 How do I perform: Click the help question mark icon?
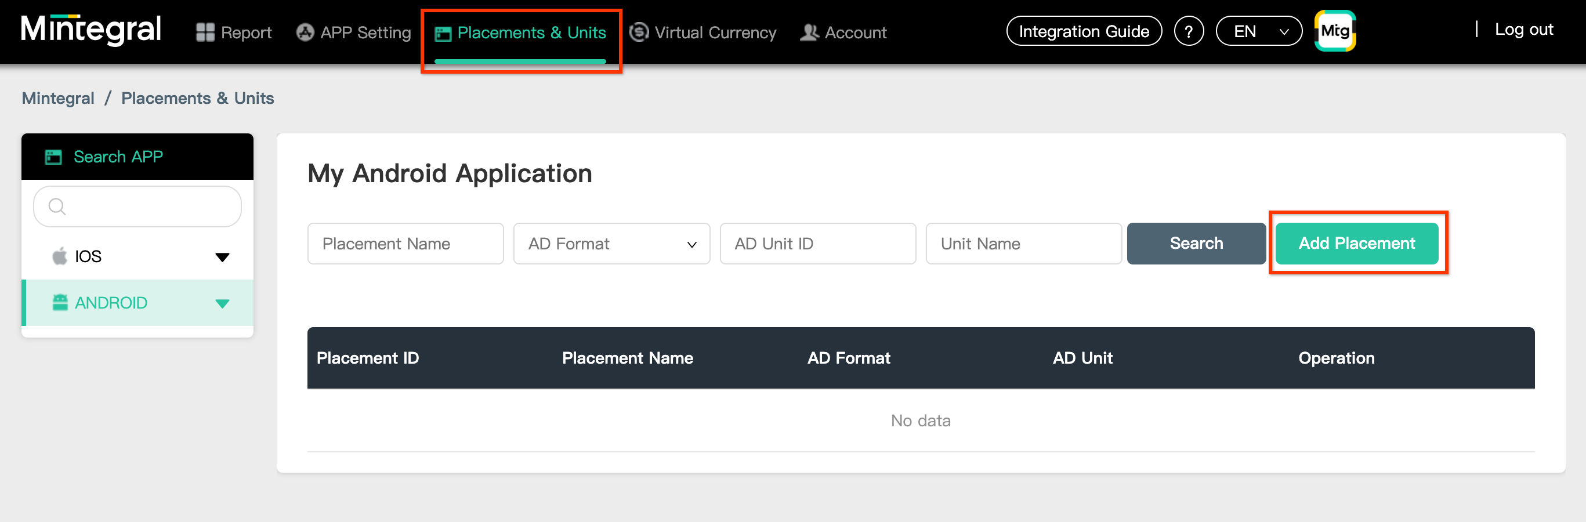coord(1188,31)
